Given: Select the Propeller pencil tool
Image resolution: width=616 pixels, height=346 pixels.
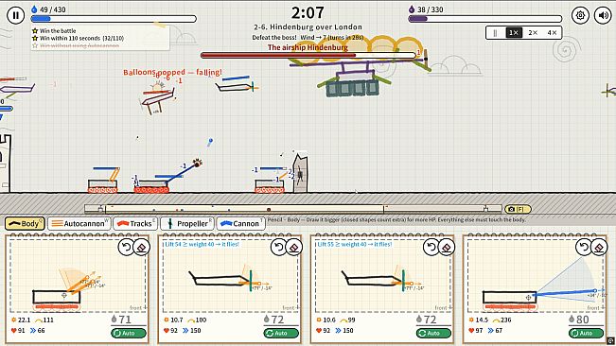Looking at the screenshot, I should (x=187, y=224).
